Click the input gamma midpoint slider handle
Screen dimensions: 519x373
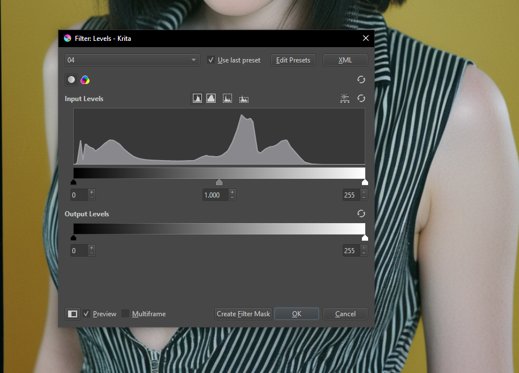(219, 182)
